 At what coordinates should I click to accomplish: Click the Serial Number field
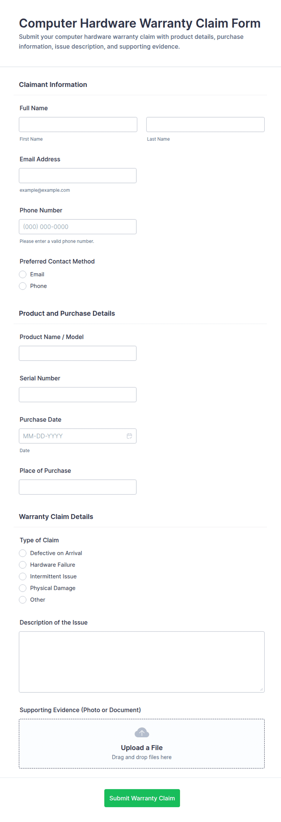78,395
